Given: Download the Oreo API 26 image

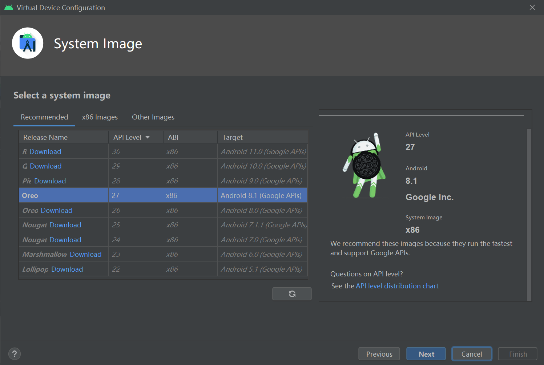Looking at the screenshot, I should pyautogui.click(x=57, y=210).
